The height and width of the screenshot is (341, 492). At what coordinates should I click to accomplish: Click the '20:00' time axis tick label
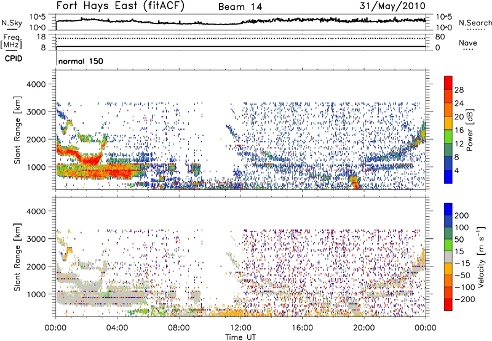point(363,328)
